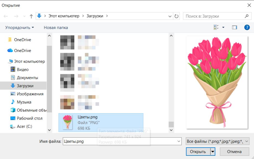Select Видео folder in sidebar
This screenshot has width=254, height=159.
[23, 70]
